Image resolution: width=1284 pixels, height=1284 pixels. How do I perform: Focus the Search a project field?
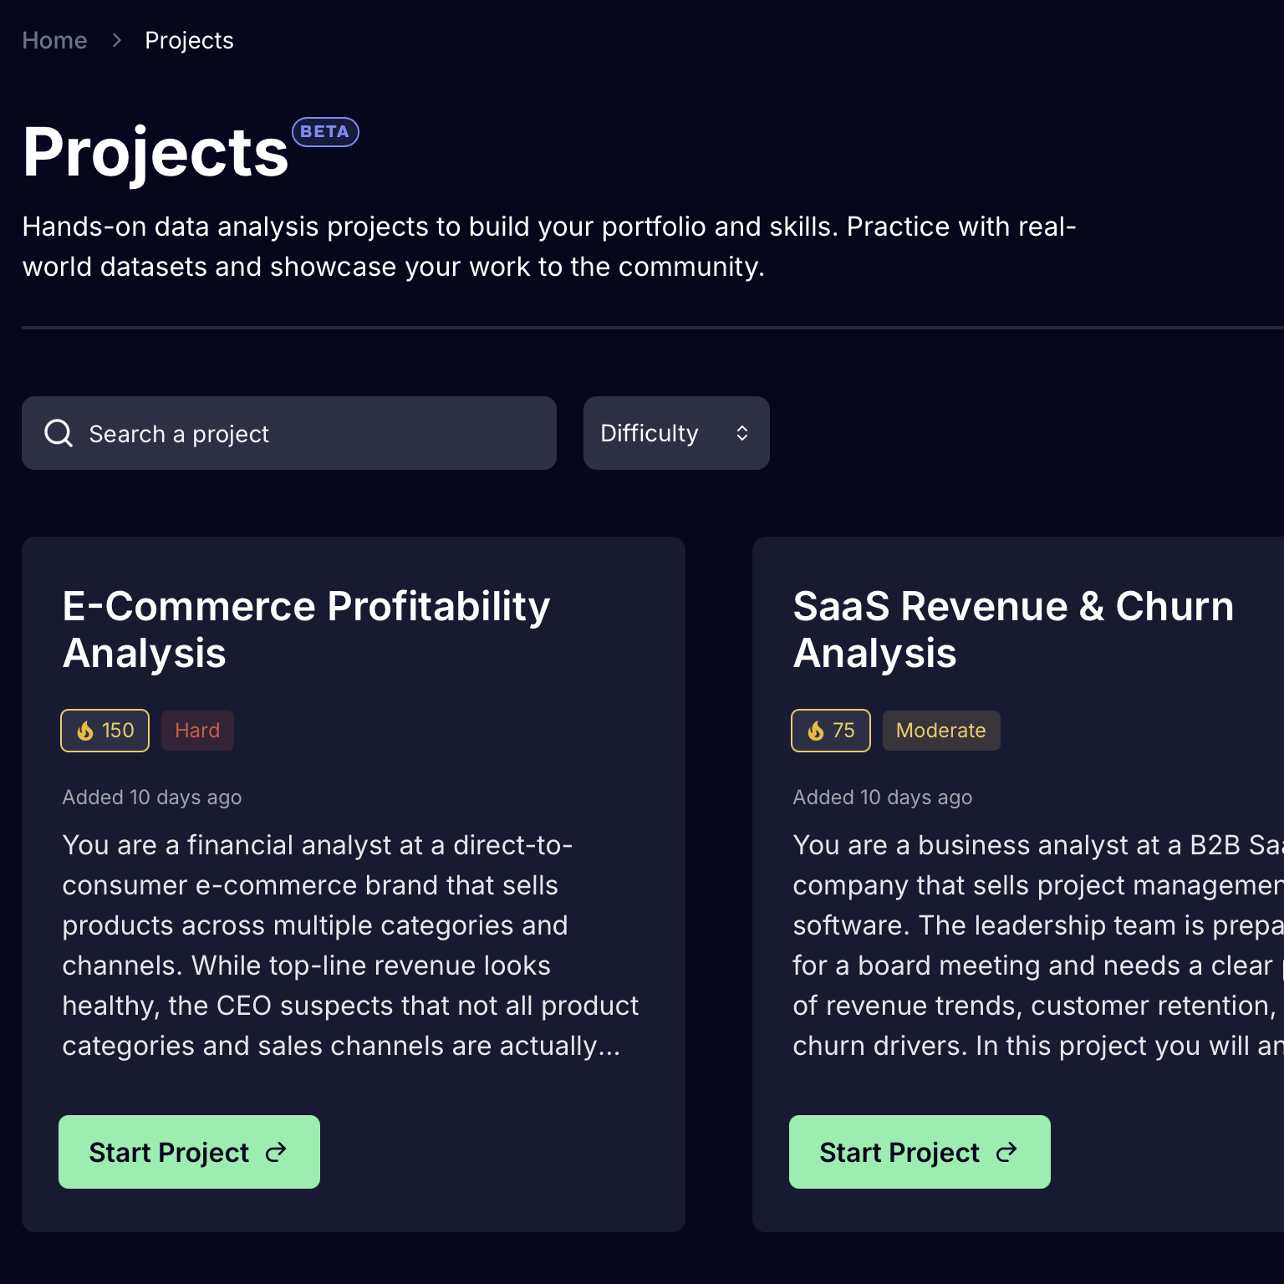point(289,433)
